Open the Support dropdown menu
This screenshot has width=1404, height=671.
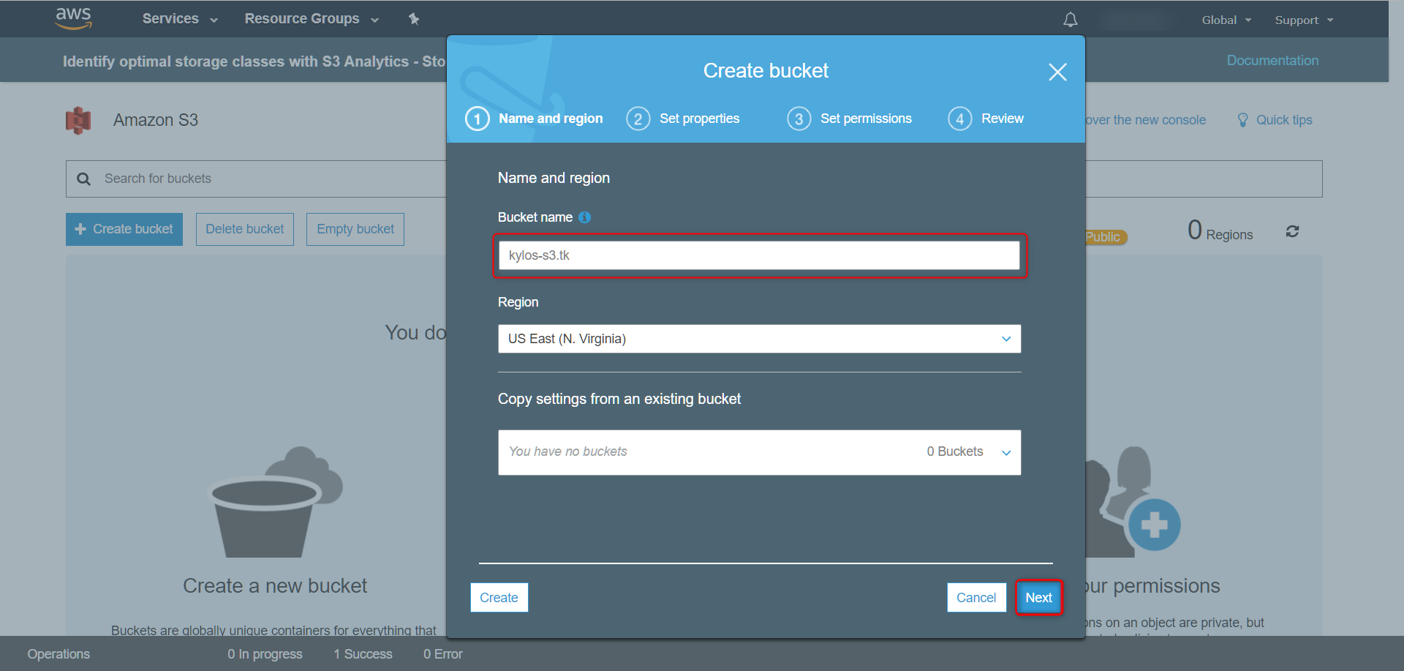pos(1304,20)
